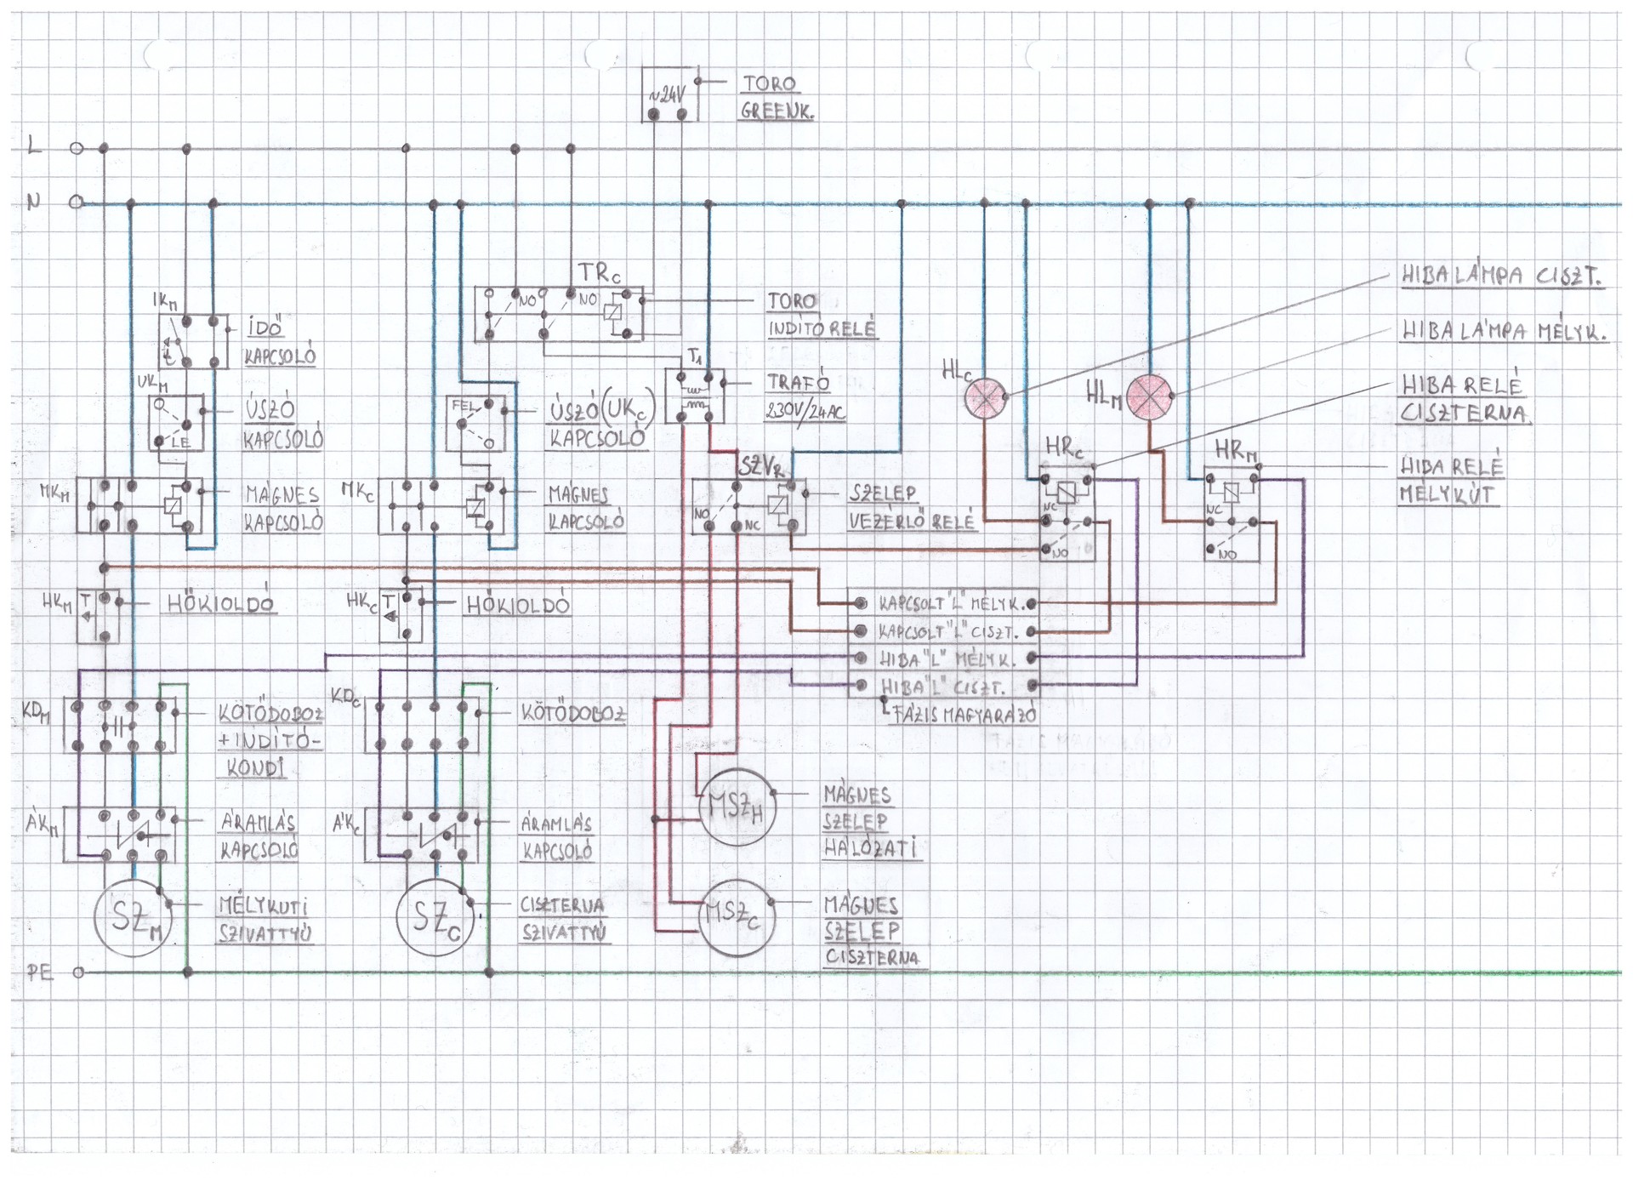The width and height of the screenshot is (1633, 1186).
Task: Click the PE terminal circle at left
Action: (x=78, y=972)
